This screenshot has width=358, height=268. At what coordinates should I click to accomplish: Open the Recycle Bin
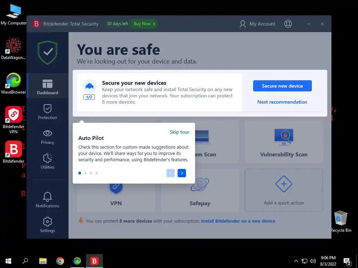point(341,222)
